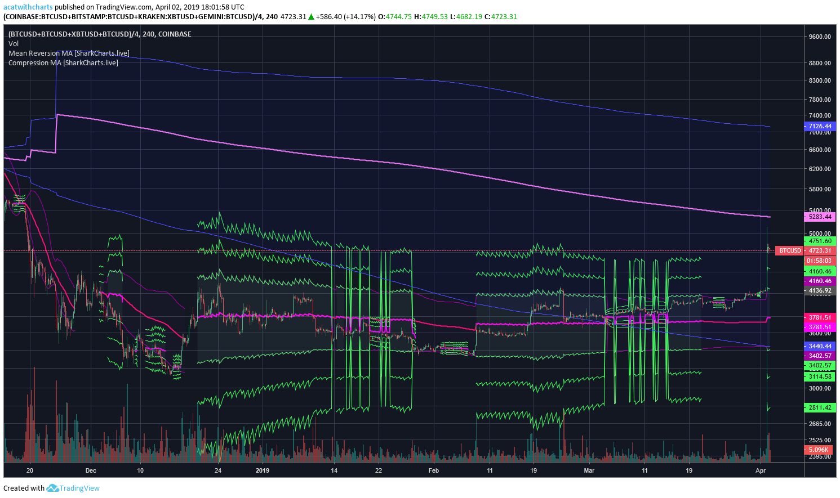
Task: Click the 9600.00 price scale tick
Action: click(x=820, y=37)
